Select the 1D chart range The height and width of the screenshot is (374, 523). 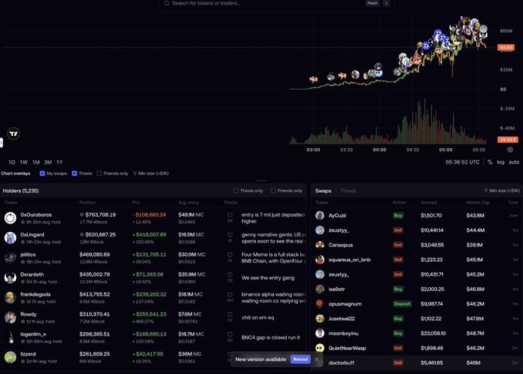pyautogui.click(x=12, y=162)
